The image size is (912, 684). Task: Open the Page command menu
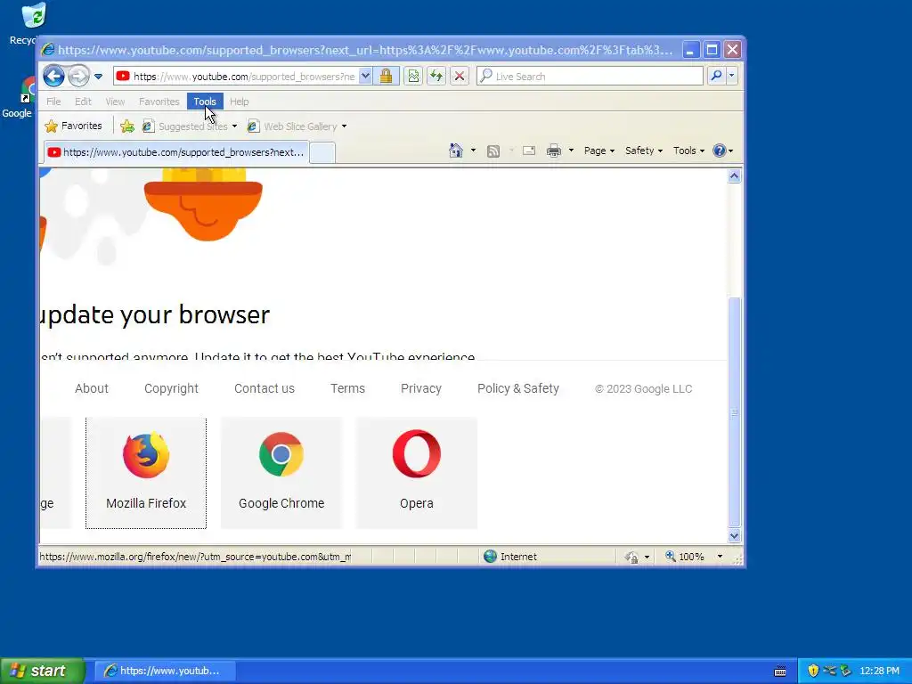click(599, 151)
